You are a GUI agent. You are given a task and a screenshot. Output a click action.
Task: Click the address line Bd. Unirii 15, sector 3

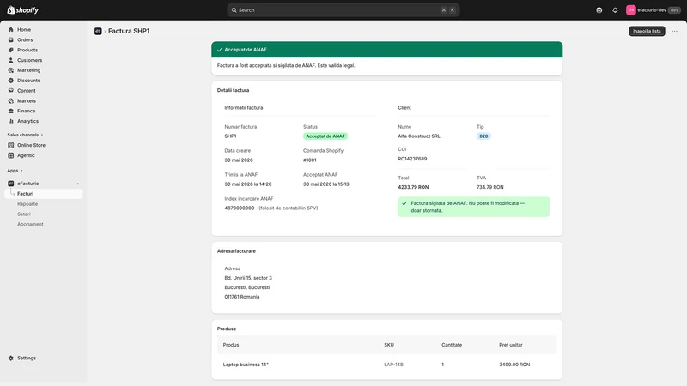(248, 278)
